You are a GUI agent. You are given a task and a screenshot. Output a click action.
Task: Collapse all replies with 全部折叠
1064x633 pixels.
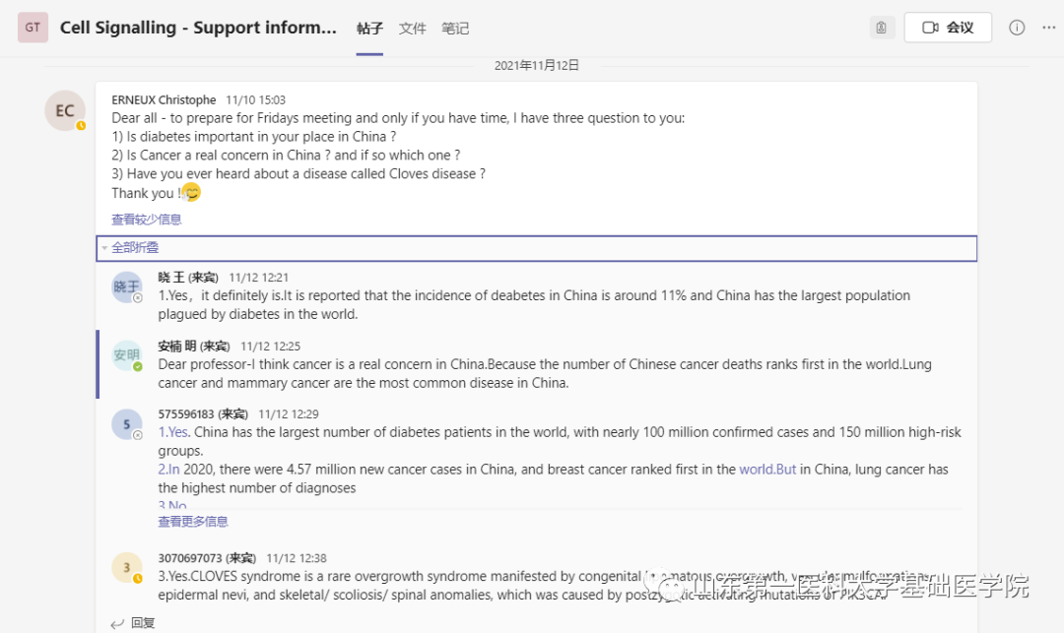click(135, 248)
